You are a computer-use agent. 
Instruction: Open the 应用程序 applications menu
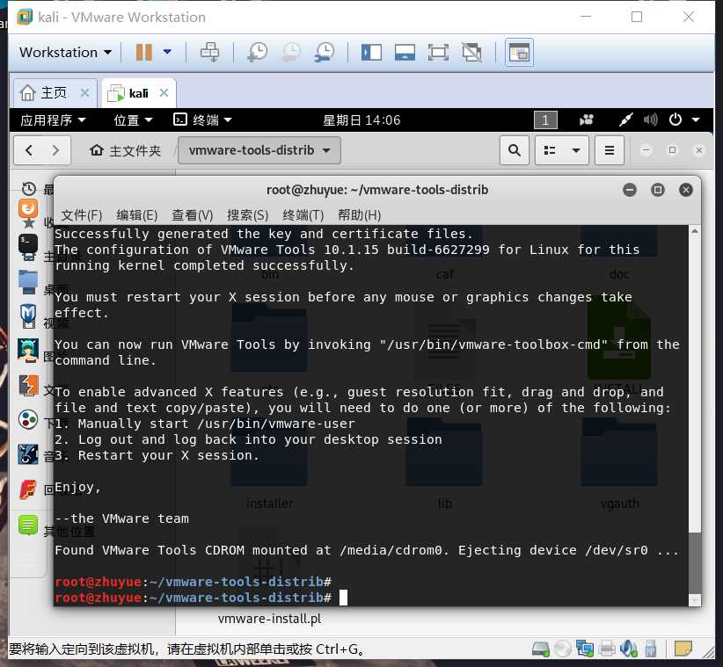tap(53, 120)
